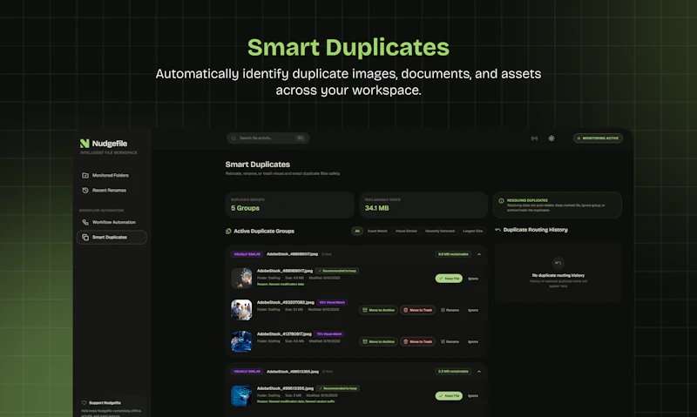Click the broadcast signal icon in header
The width and height of the screenshot is (697, 417).
[x=534, y=138]
